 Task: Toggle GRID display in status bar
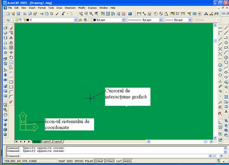tap(70, 161)
